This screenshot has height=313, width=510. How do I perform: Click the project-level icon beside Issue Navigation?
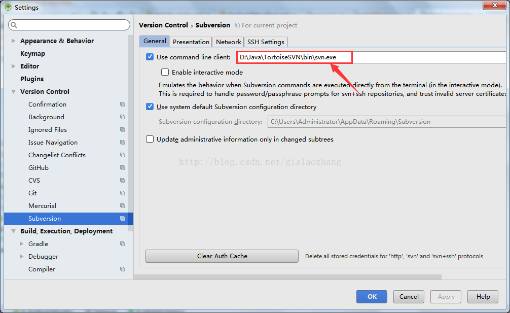[122, 142]
